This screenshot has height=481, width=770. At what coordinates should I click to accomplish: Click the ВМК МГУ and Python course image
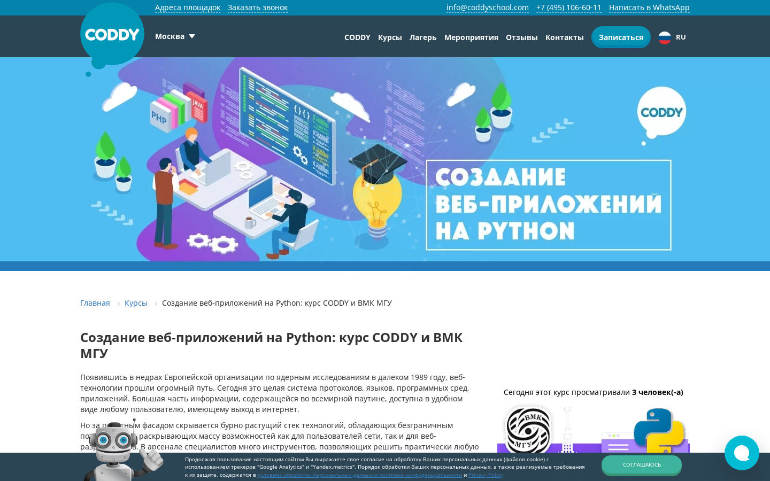coord(594,430)
